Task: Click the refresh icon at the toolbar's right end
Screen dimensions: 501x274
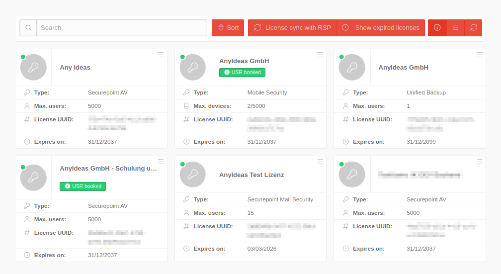Action: click(x=473, y=28)
